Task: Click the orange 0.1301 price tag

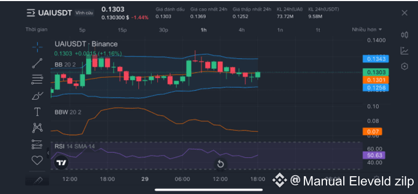Action: click(x=376, y=80)
